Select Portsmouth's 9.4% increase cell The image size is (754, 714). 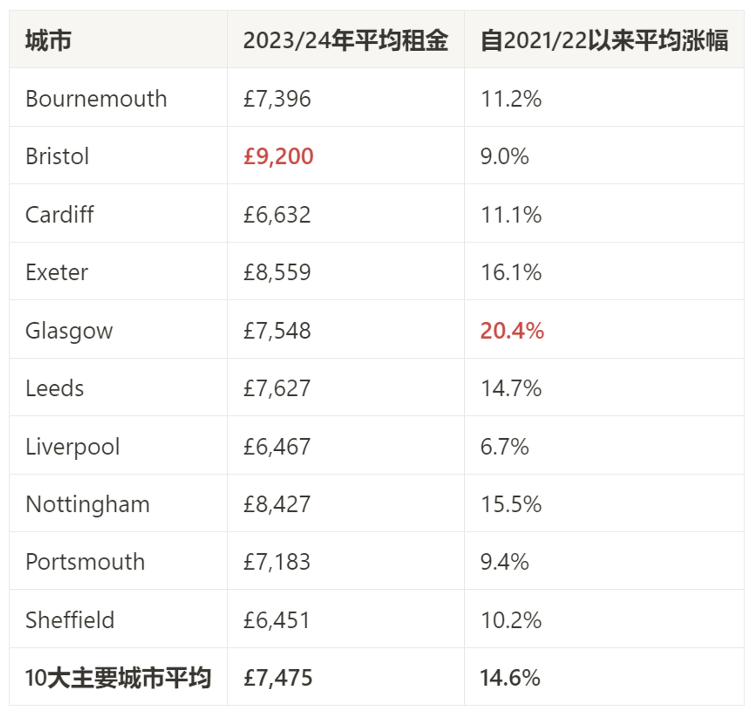click(x=505, y=562)
